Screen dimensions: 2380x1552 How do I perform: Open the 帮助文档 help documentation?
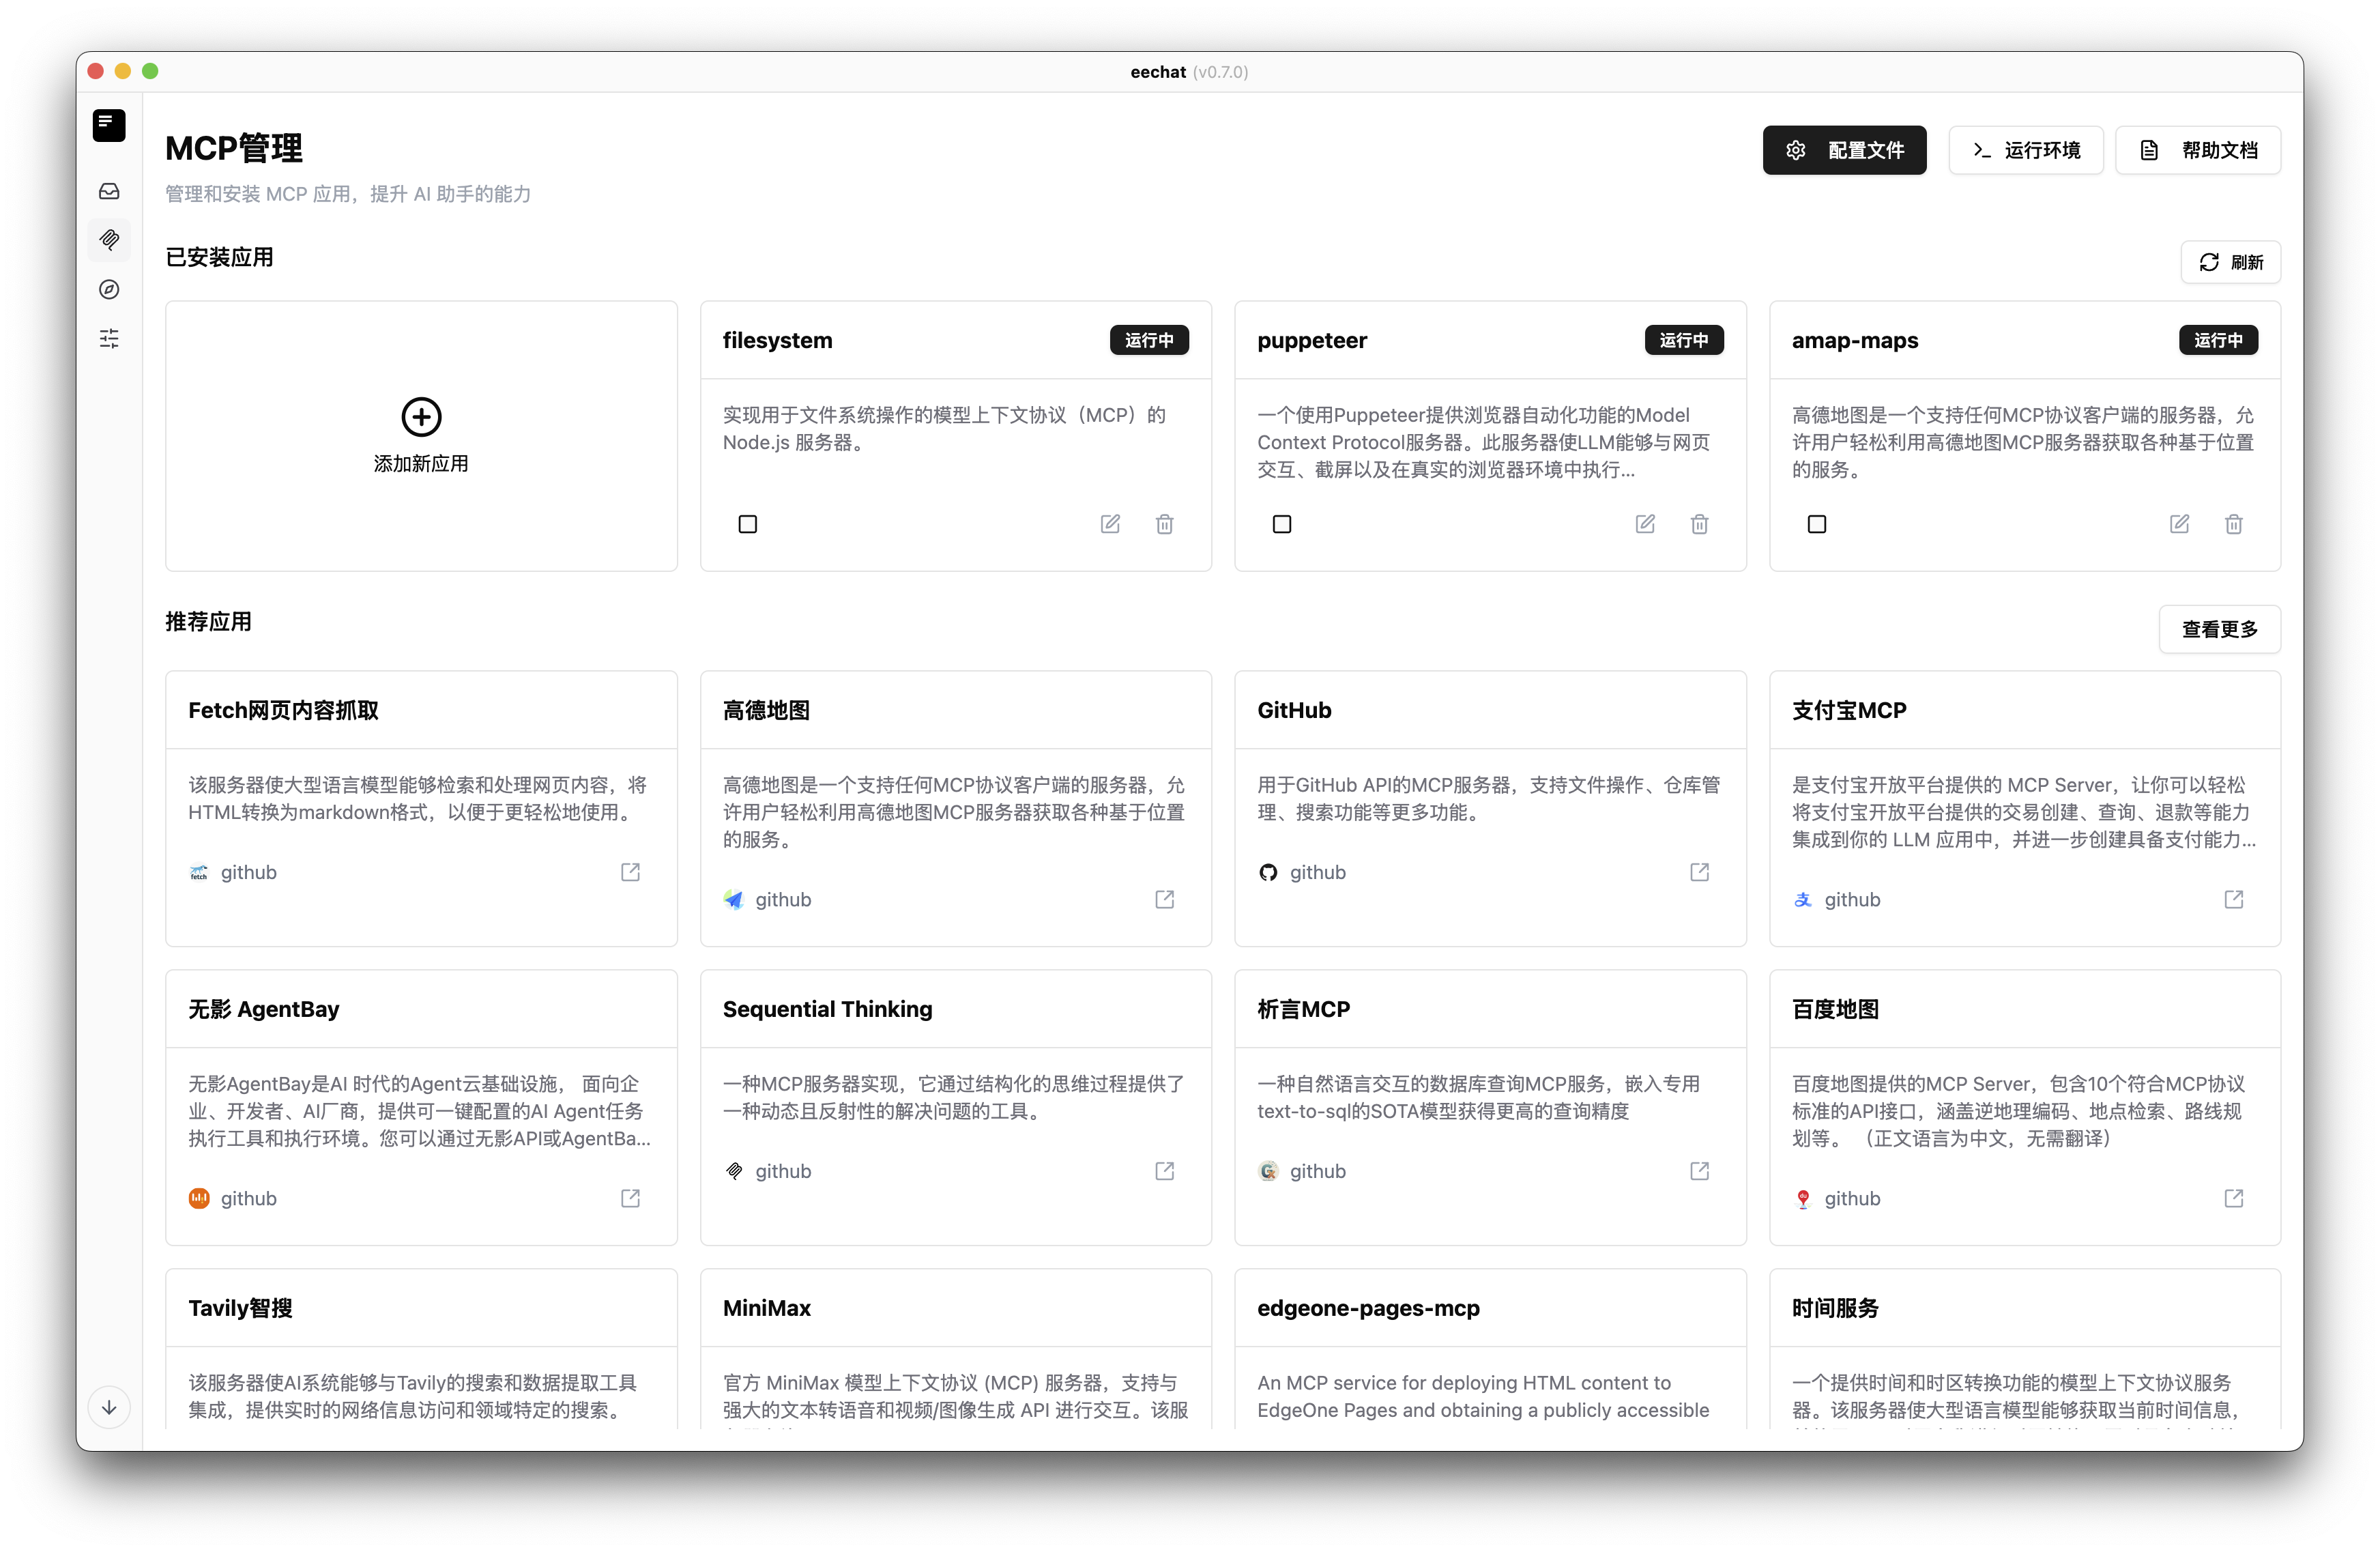(2197, 149)
